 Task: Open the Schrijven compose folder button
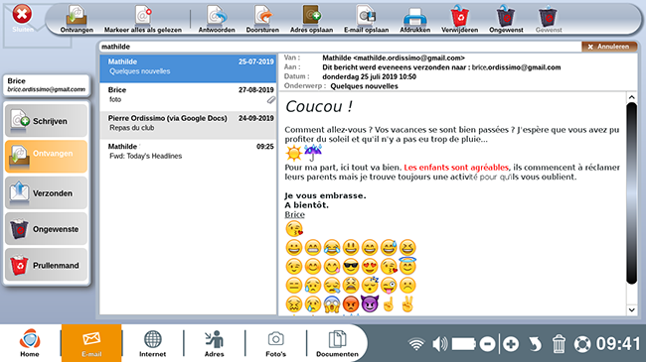pos(46,121)
